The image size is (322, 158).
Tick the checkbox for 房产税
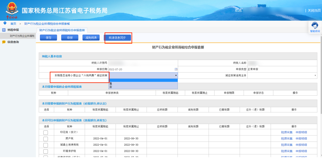(x=46, y=139)
